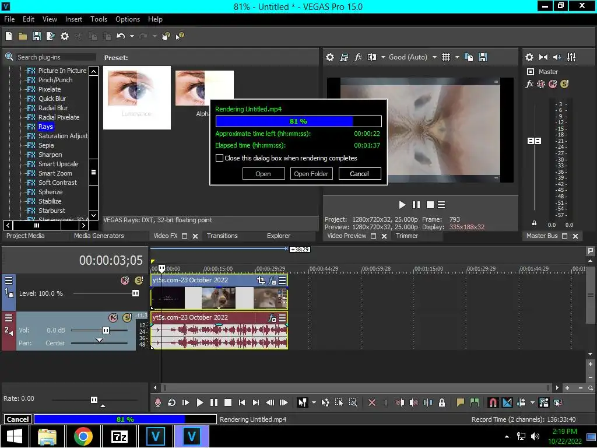Open Master Bus audio properties gear
Screen dimensions: 597x448
[529, 57]
